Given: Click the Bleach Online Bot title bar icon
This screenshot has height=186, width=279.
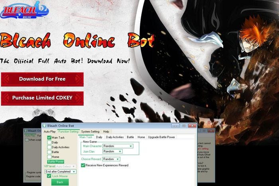Looking at the screenshot, I should coord(44,126).
